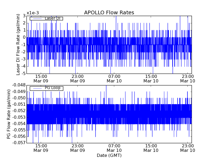
Task: Click the 'APOLLO Flow Rates' chart title
Action: [x=109, y=12]
